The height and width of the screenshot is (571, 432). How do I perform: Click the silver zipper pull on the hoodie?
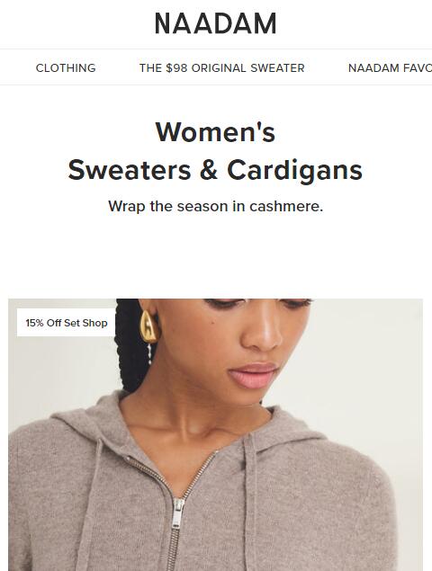(x=178, y=513)
